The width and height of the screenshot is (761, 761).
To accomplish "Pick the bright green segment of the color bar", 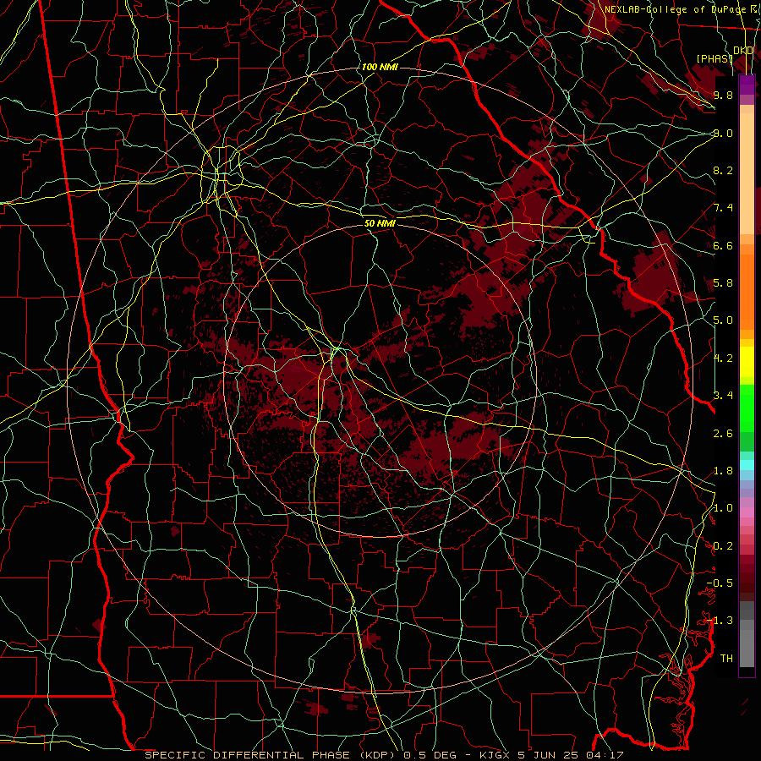I will tap(747, 408).
